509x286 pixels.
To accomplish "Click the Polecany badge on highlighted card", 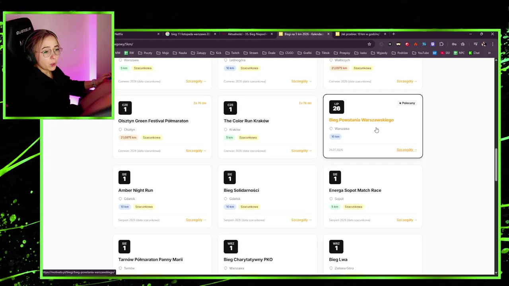I will click(407, 103).
